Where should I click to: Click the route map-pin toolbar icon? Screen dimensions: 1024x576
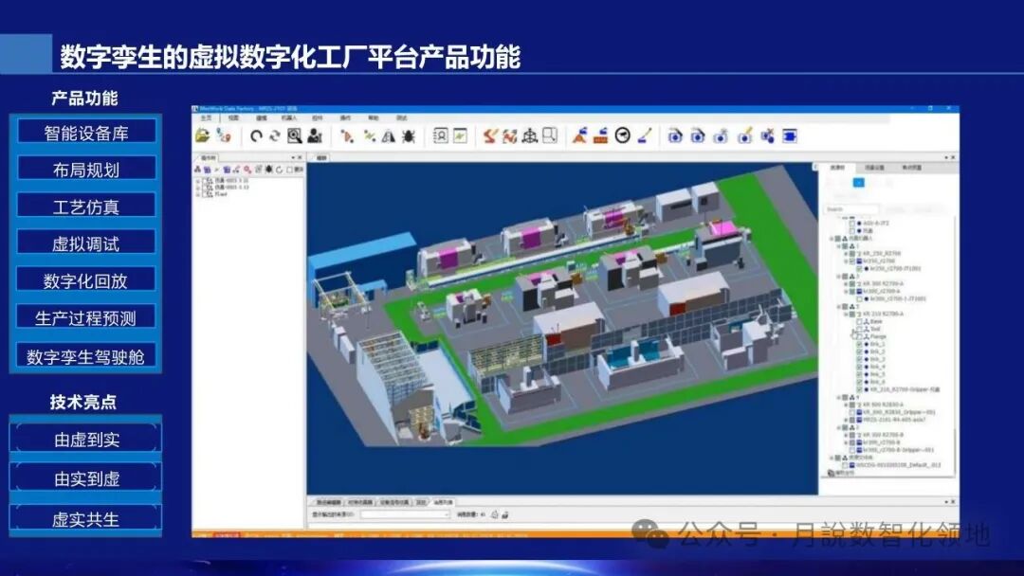[x=224, y=135]
